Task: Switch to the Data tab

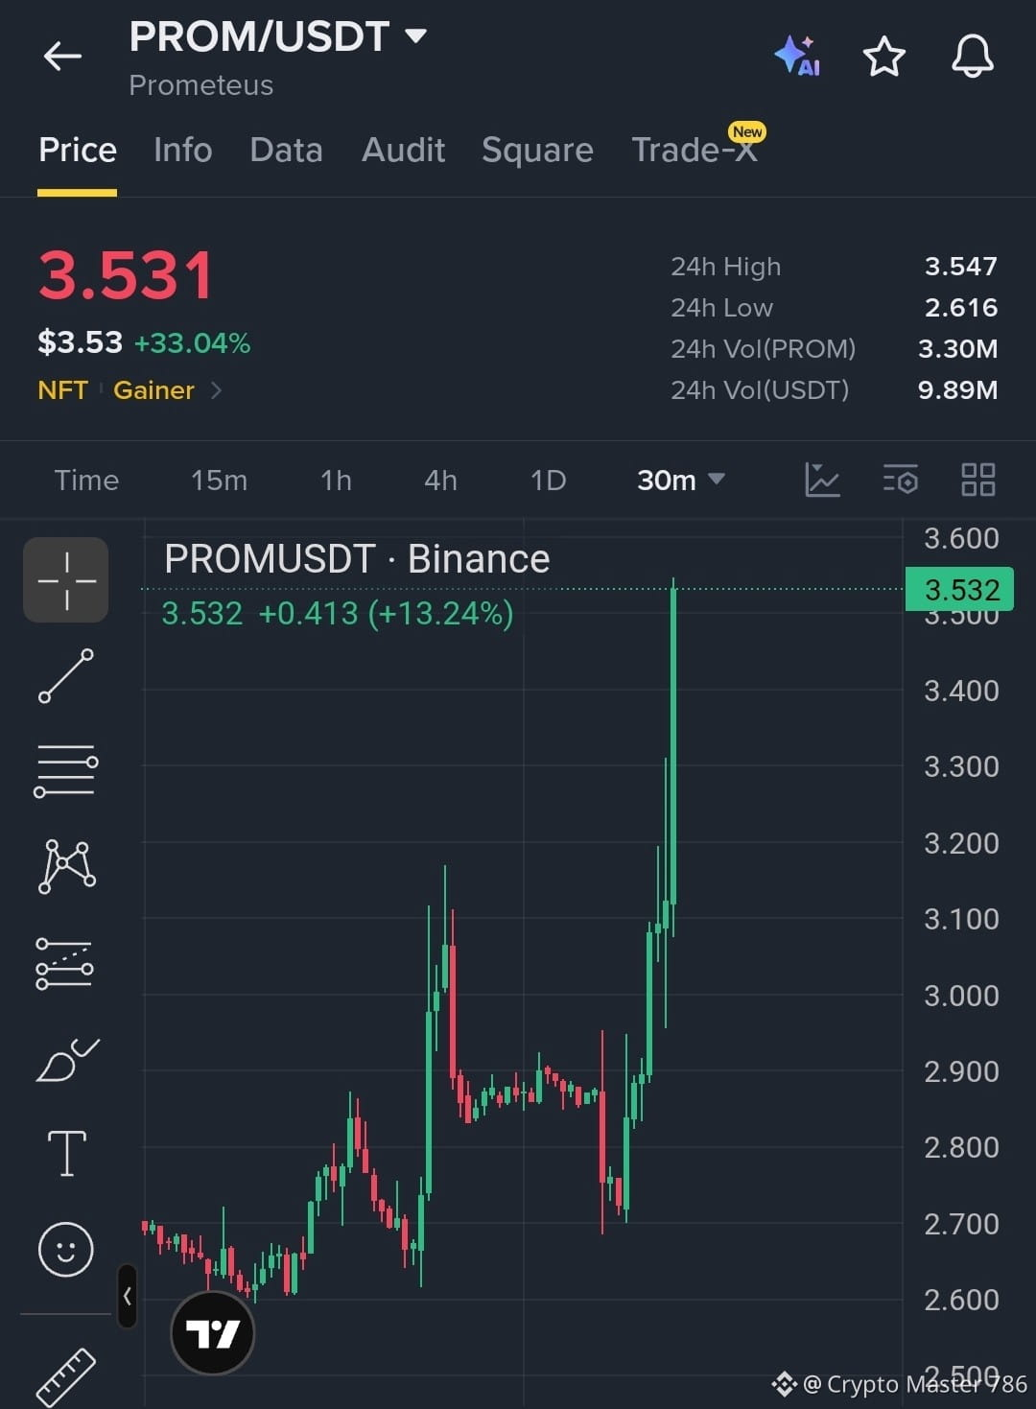Action: click(286, 150)
